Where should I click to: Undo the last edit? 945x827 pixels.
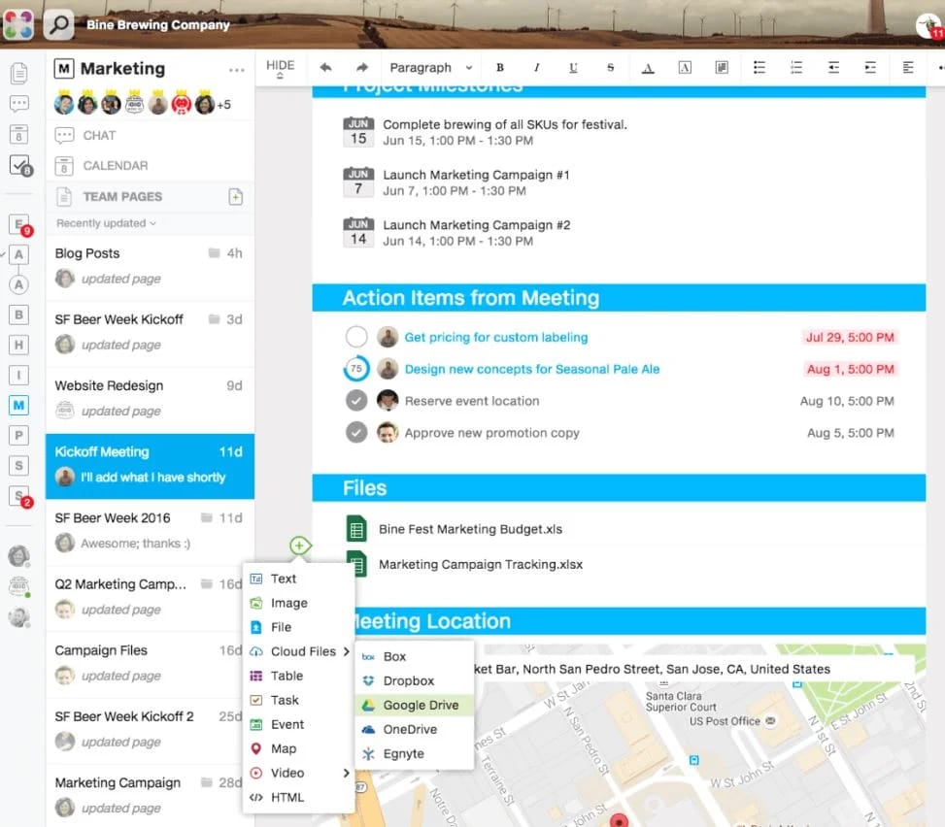pyautogui.click(x=325, y=68)
